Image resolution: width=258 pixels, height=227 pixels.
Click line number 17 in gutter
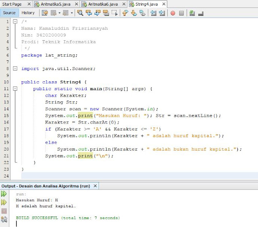pyautogui.click(x=6, y=129)
